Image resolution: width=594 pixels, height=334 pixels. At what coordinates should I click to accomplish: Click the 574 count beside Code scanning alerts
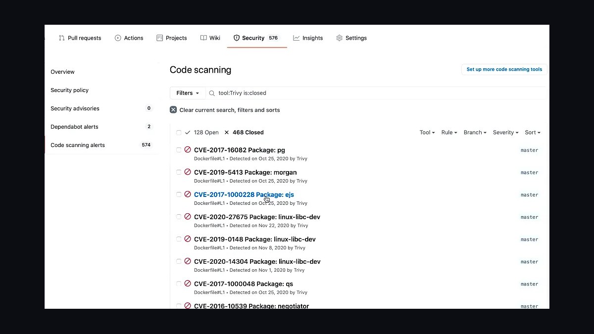click(146, 145)
